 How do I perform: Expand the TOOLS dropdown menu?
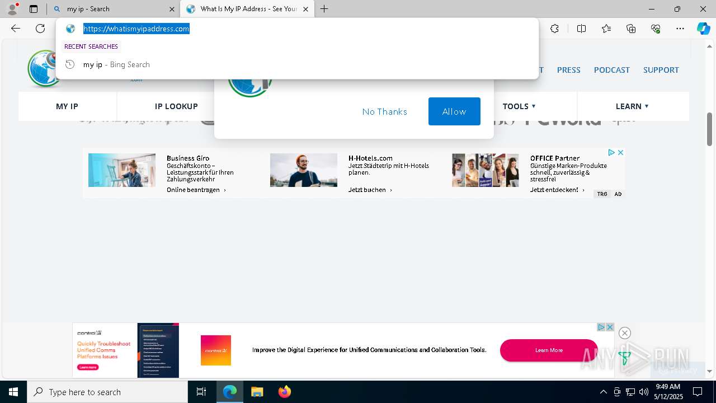(519, 106)
